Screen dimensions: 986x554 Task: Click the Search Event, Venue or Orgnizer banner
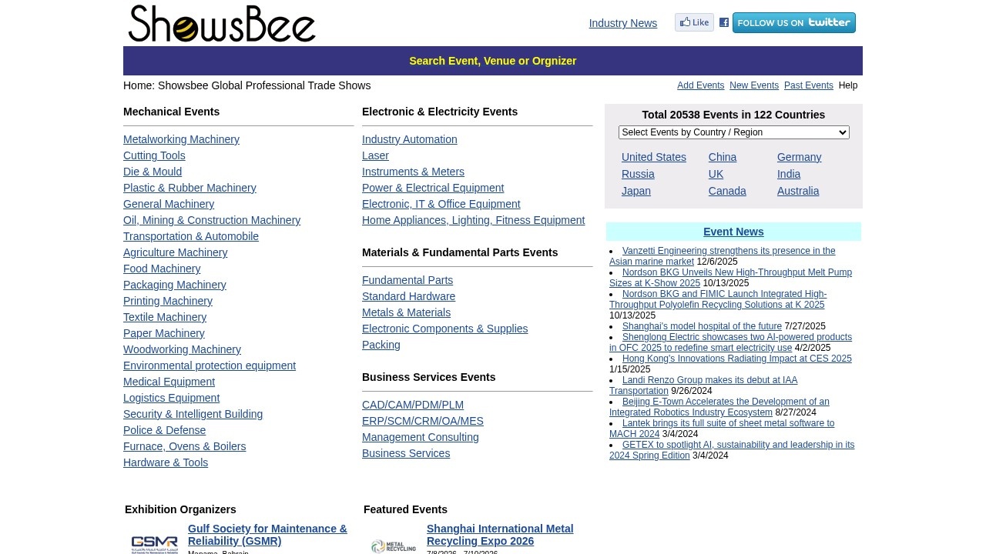(493, 61)
